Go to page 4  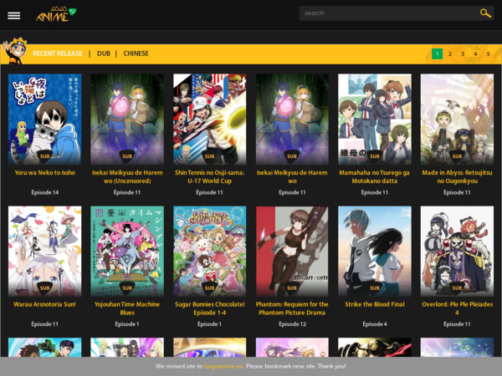pyautogui.click(x=475, y=53)
